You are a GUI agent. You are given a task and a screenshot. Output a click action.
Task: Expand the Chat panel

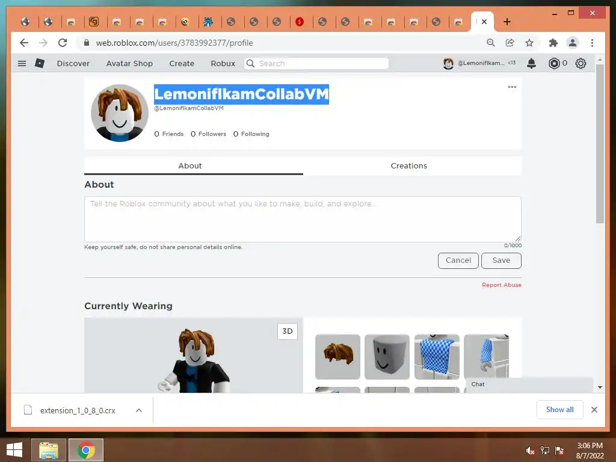pyautogui.click(x=529, y=384)
